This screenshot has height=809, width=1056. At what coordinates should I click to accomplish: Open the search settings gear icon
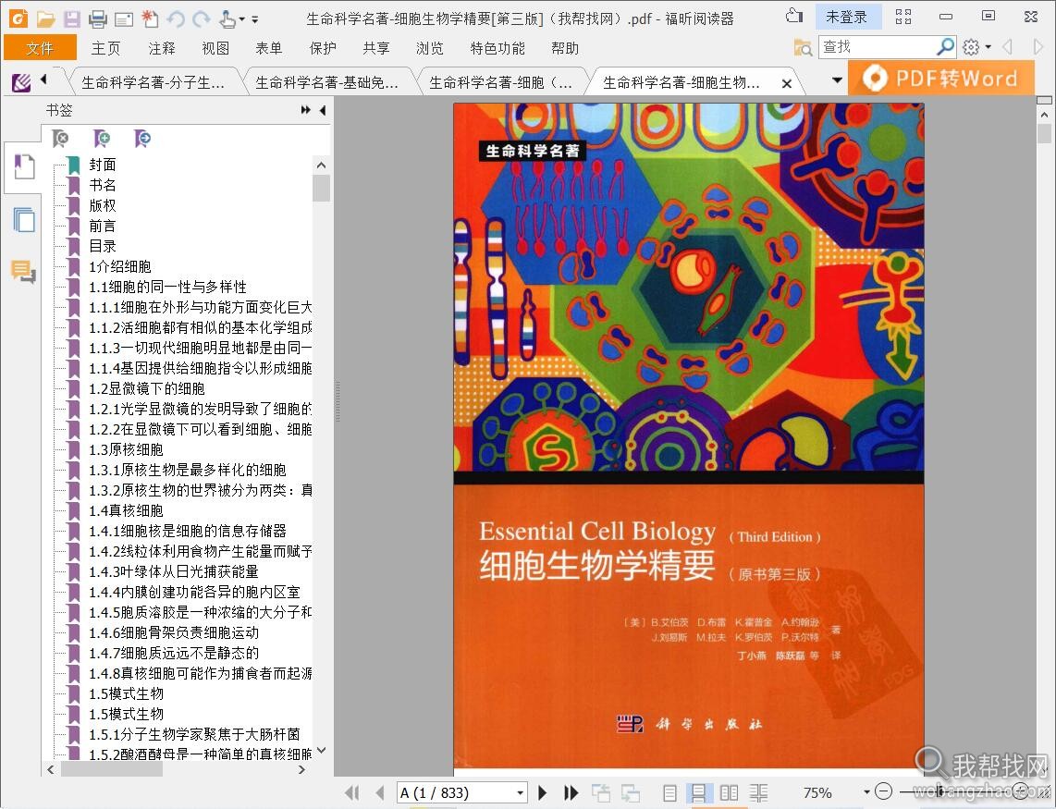[971, 47]
